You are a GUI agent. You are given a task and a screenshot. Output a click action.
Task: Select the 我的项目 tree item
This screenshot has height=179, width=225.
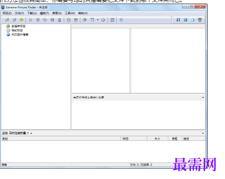(x=17, y=30)
